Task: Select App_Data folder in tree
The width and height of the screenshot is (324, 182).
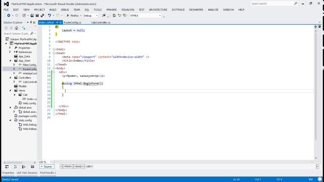Action: click(x=24, y=56)
